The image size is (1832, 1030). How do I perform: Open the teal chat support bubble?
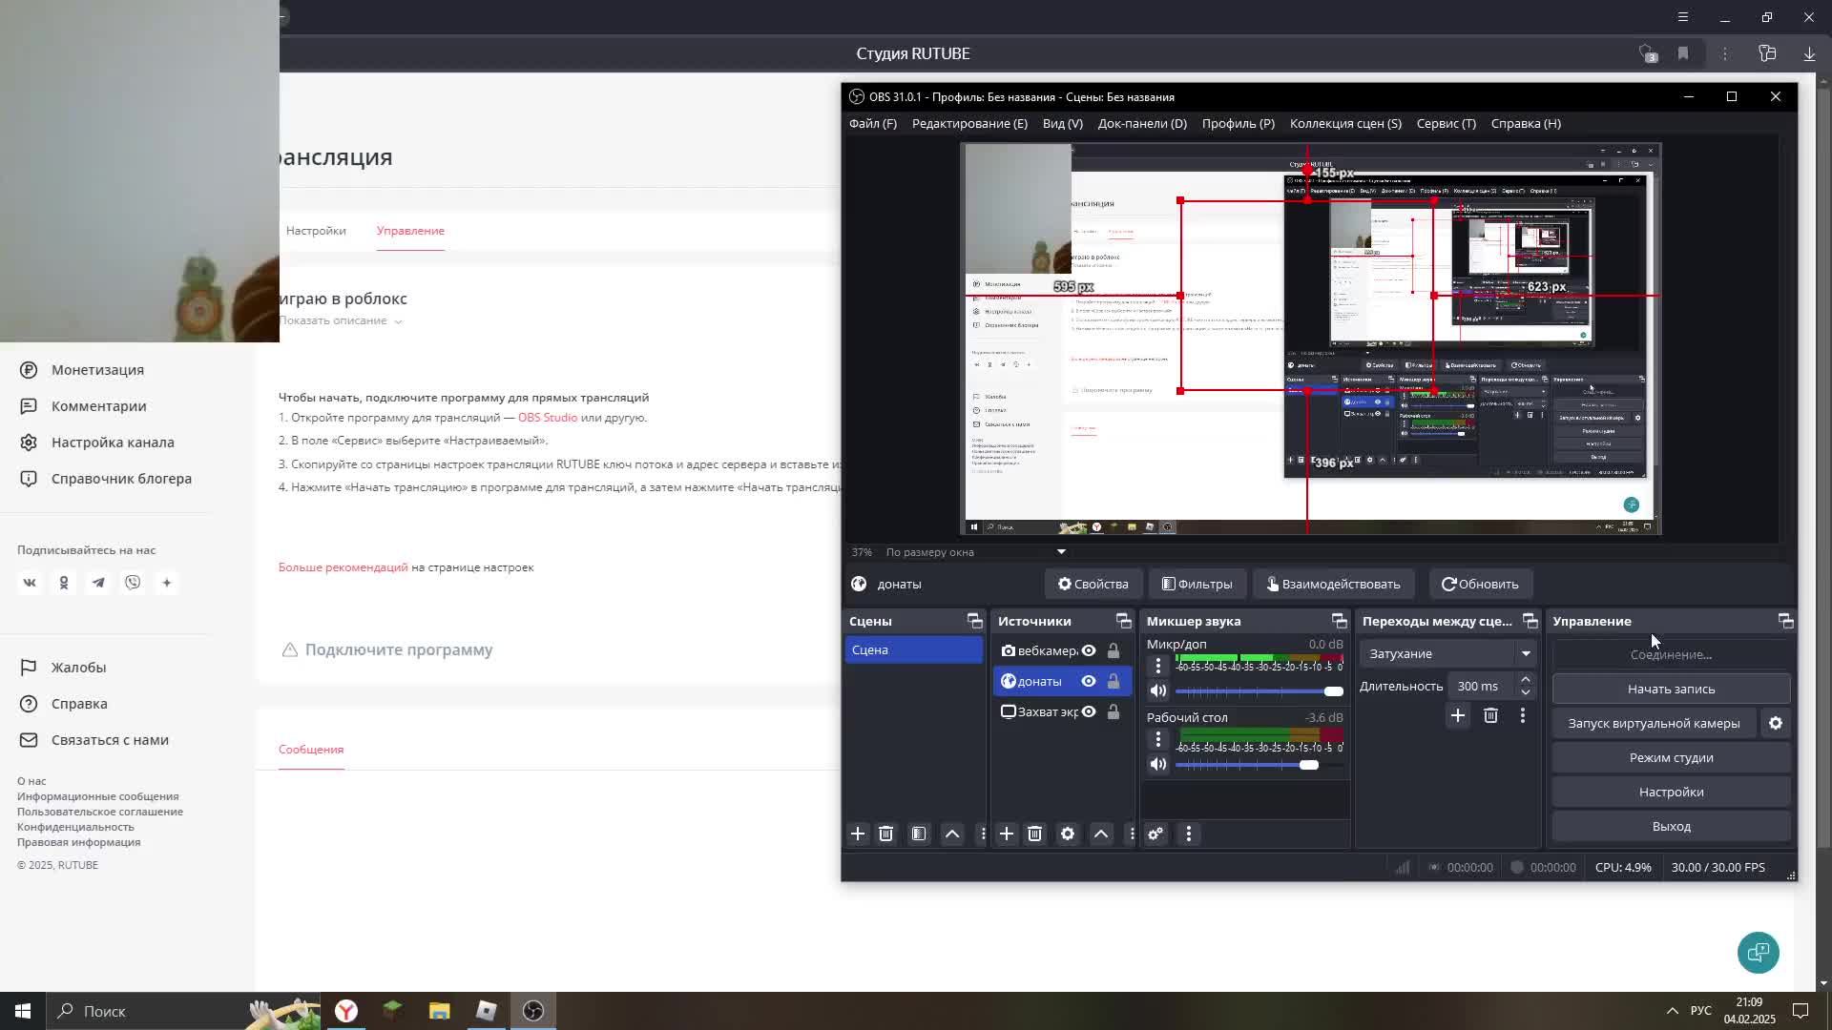(1759, 952)
